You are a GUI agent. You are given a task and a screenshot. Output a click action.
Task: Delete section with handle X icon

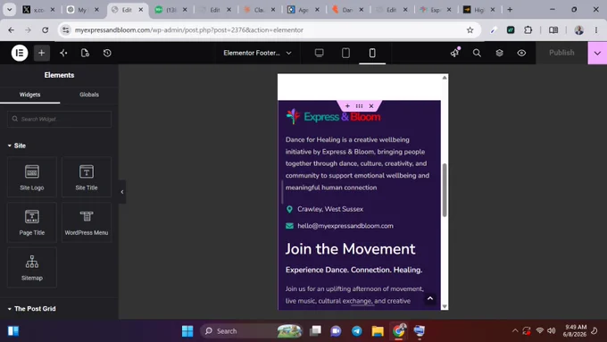(371, 105)
